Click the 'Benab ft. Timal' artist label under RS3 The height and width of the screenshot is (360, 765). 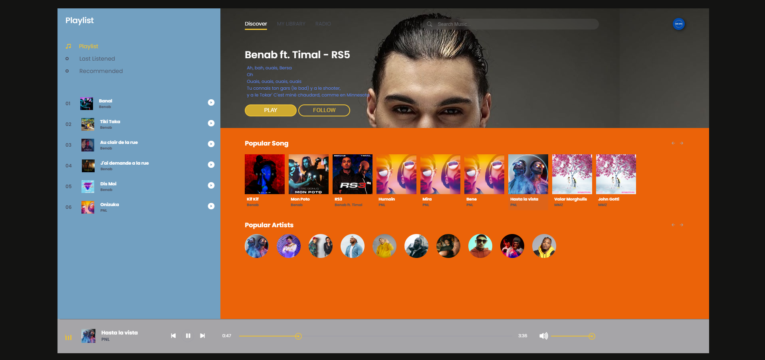349,205
